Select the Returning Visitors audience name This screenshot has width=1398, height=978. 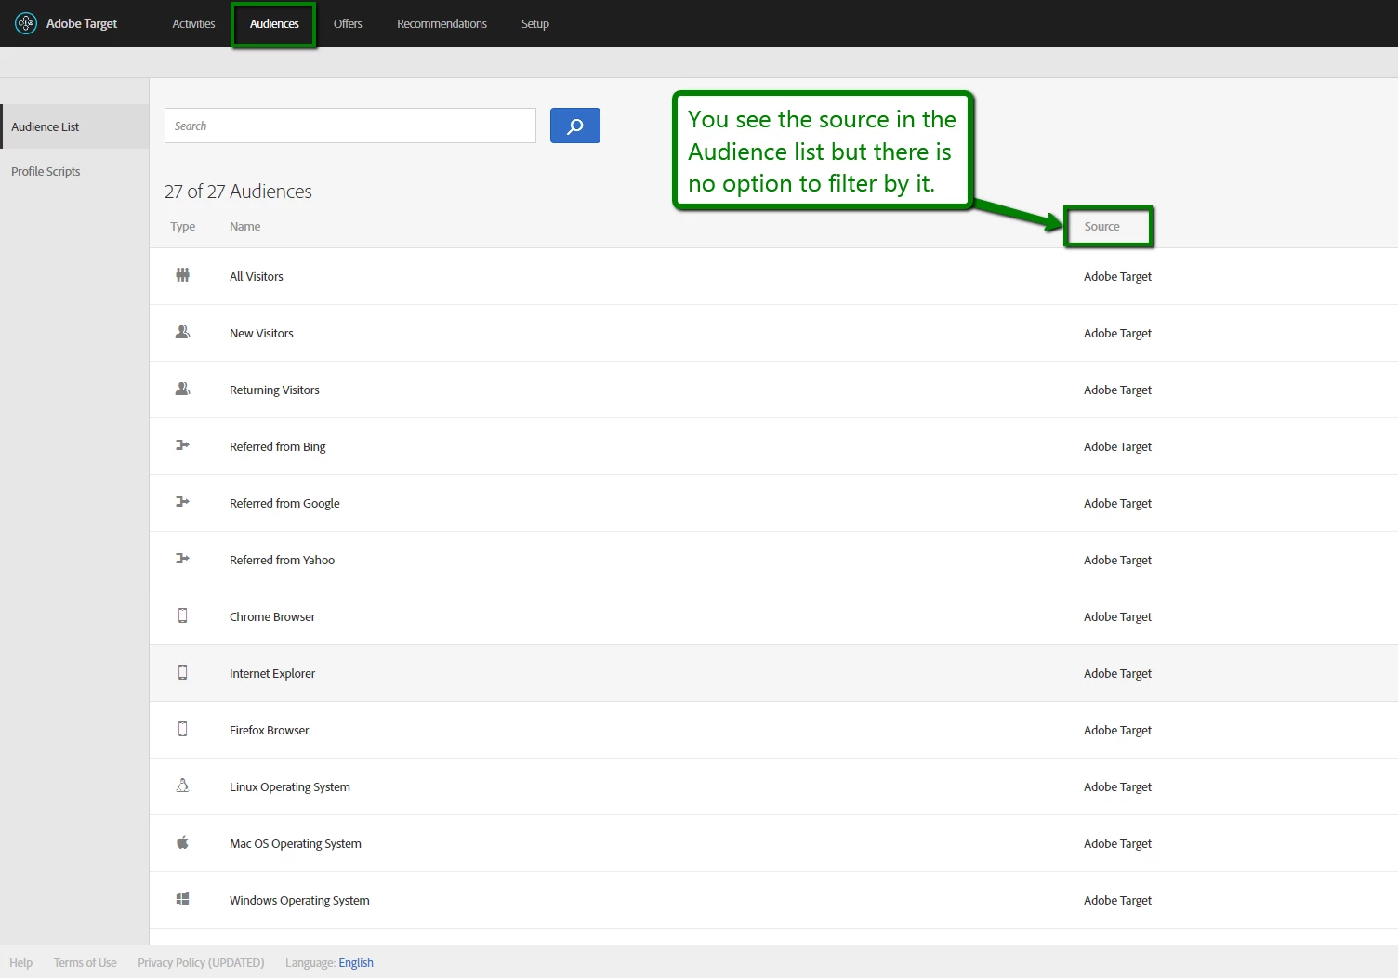coord(274,390)
